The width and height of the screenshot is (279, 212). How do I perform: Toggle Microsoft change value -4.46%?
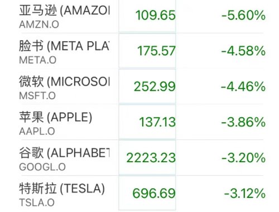[243, 86]
